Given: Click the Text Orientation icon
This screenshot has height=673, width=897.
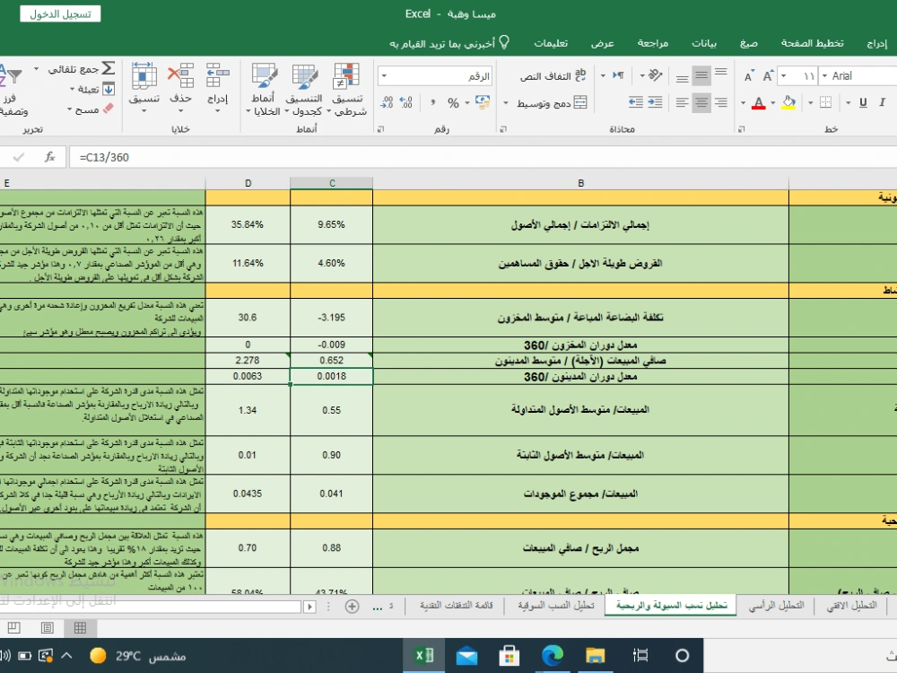Looking at the screenshot, I should [x=656, y=75].
